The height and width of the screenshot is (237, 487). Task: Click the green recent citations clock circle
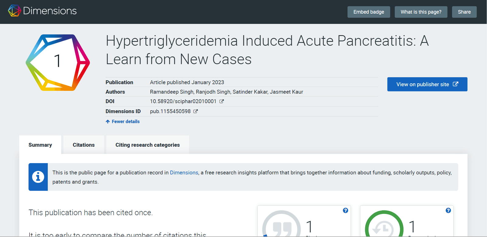384,225
